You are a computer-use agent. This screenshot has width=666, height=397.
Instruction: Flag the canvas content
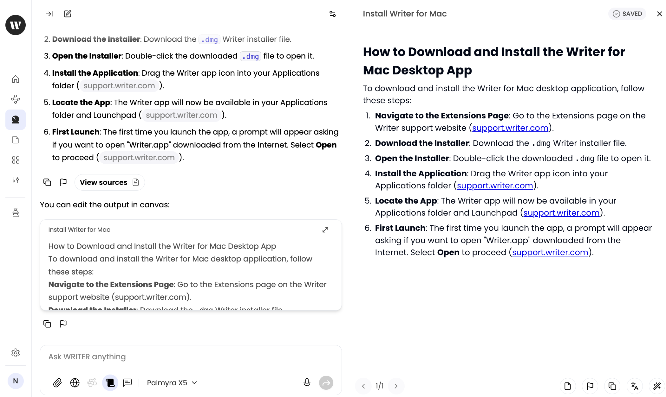[590, 386]
